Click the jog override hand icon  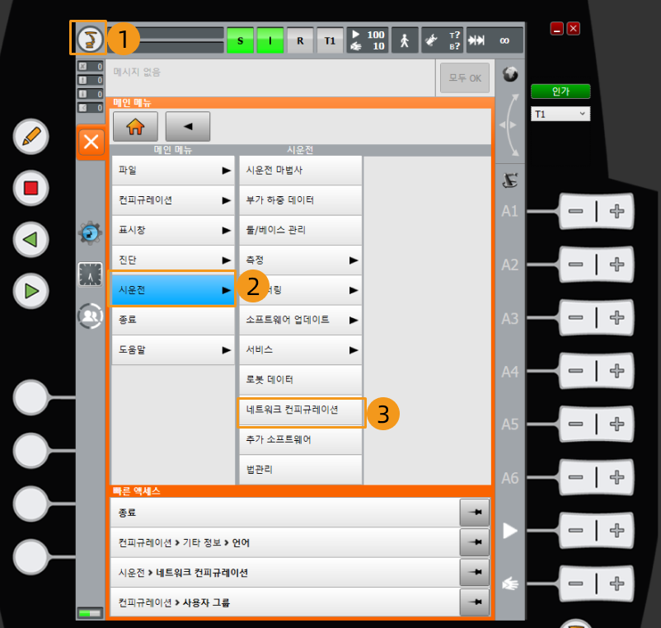(x=510, y=583)
